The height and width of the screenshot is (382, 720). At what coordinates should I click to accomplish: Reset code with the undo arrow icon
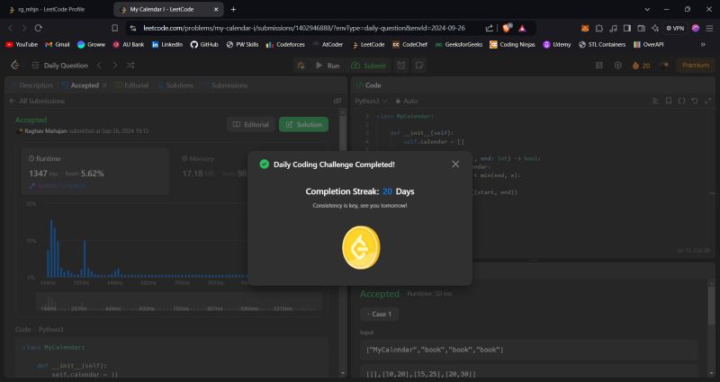(694, 101)
